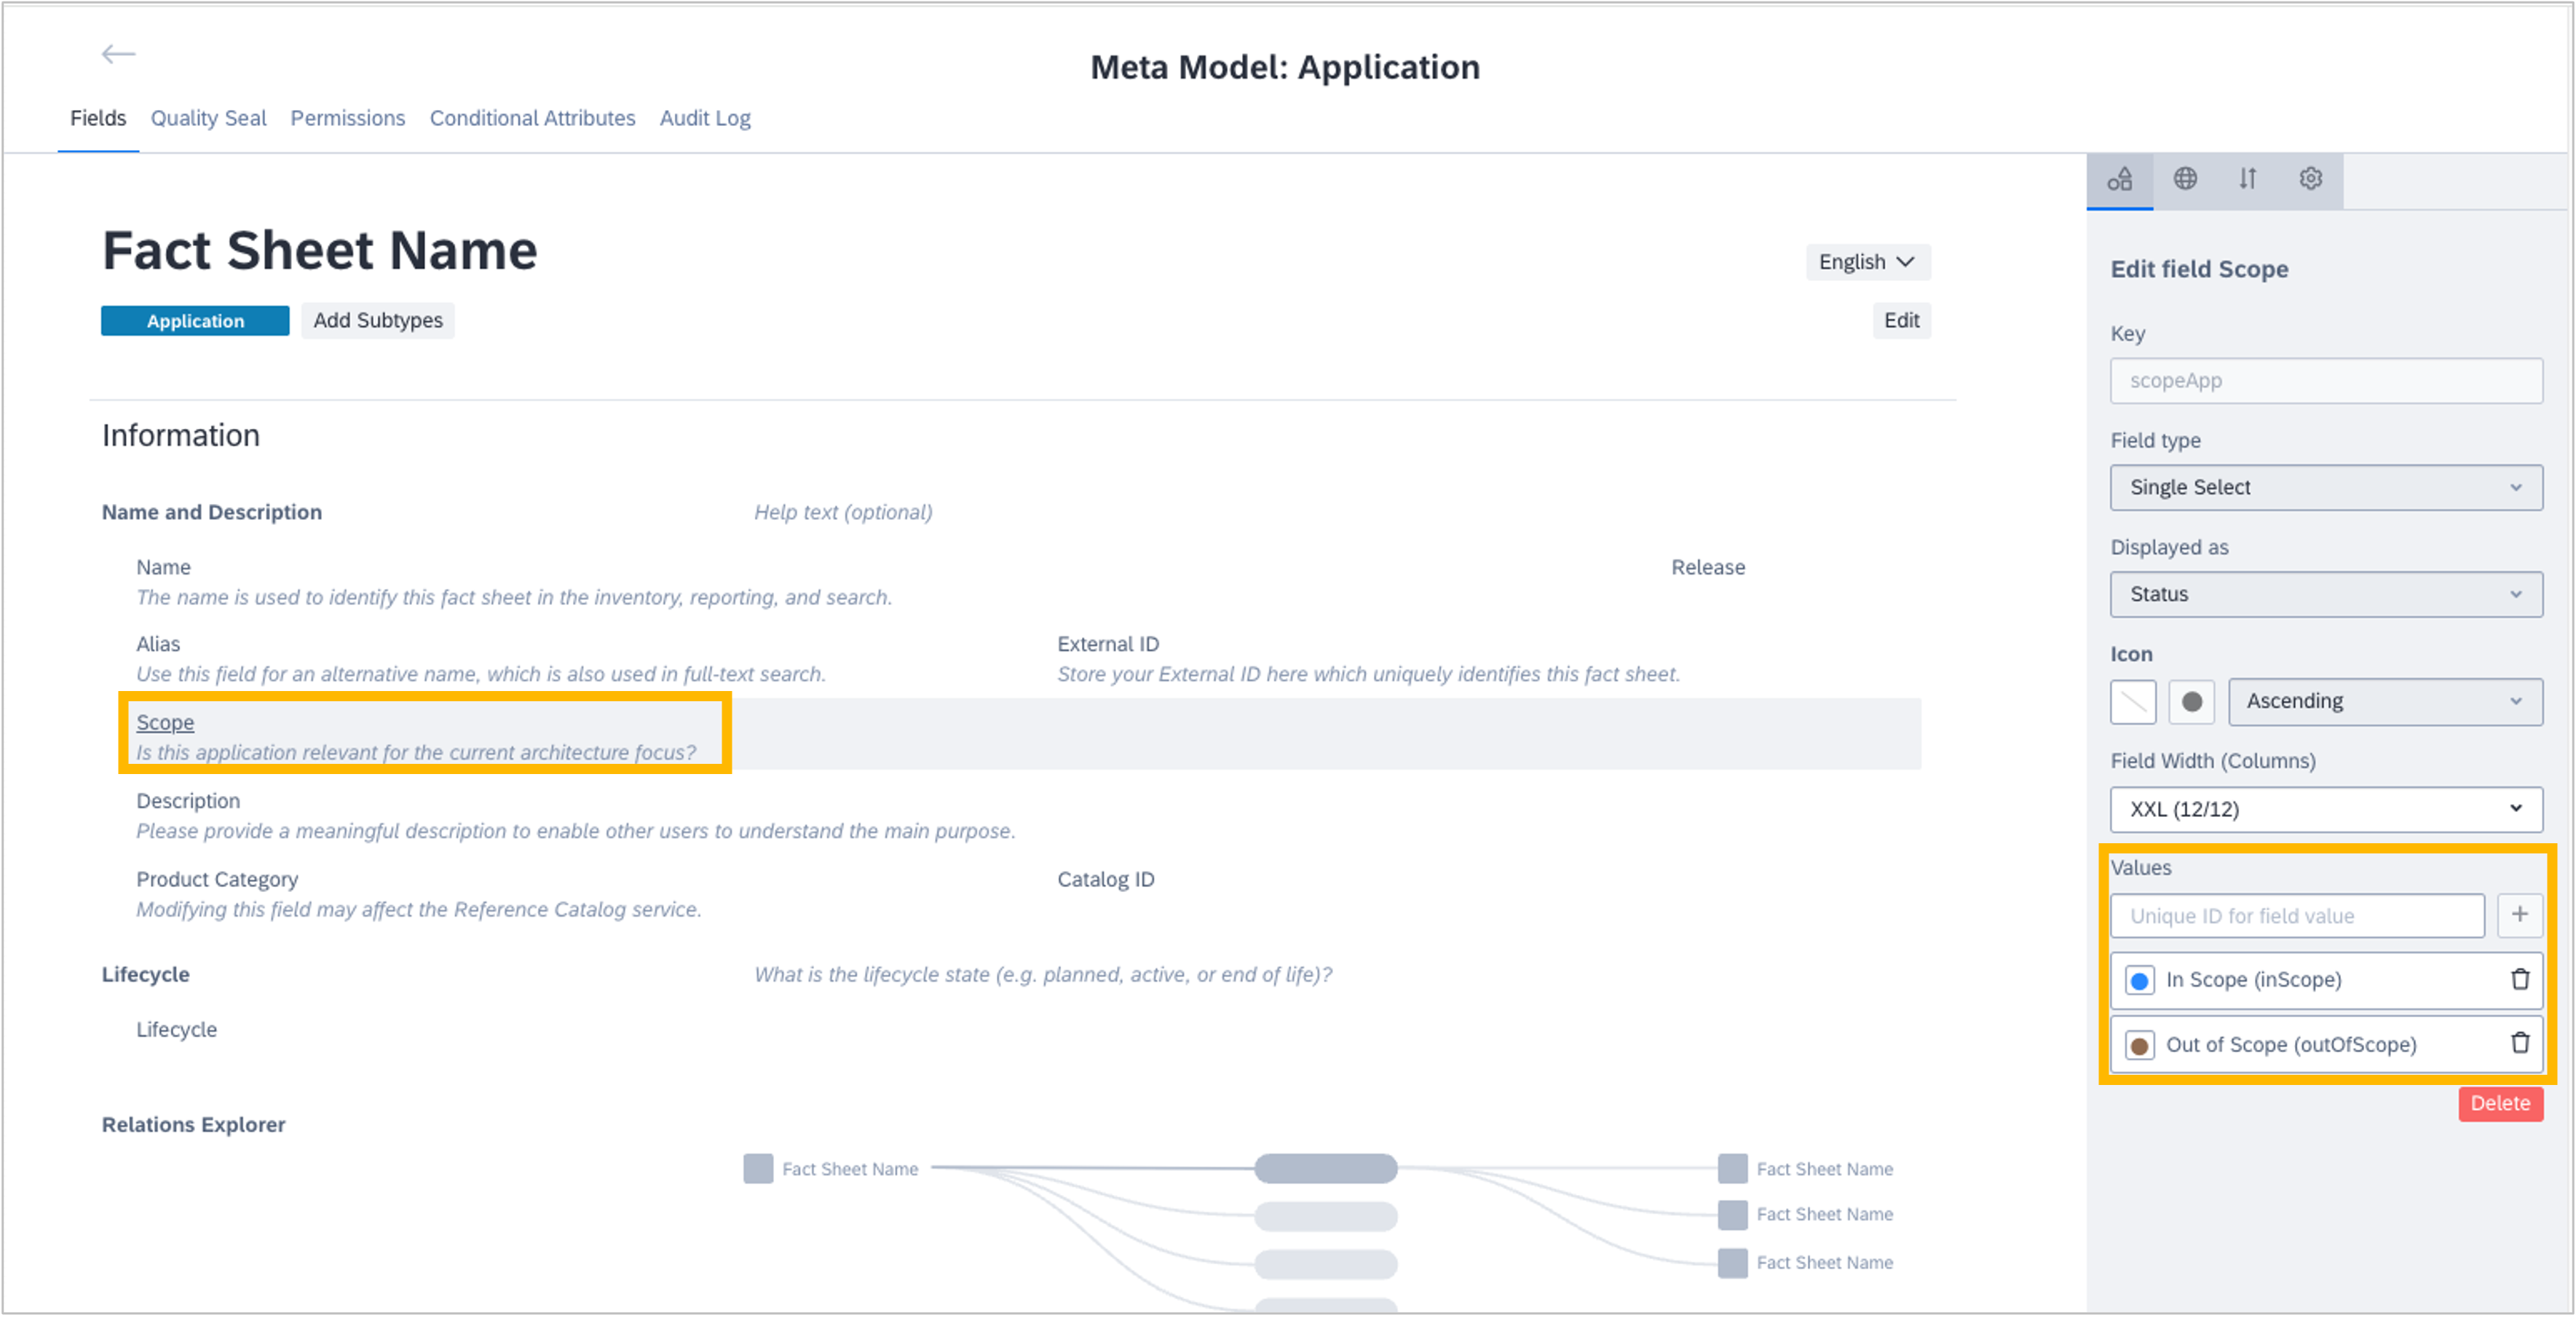The width and height of the screenshot is (2576, 1318).
Task: Click the Information section heading
Action: [x=181, y=435]
